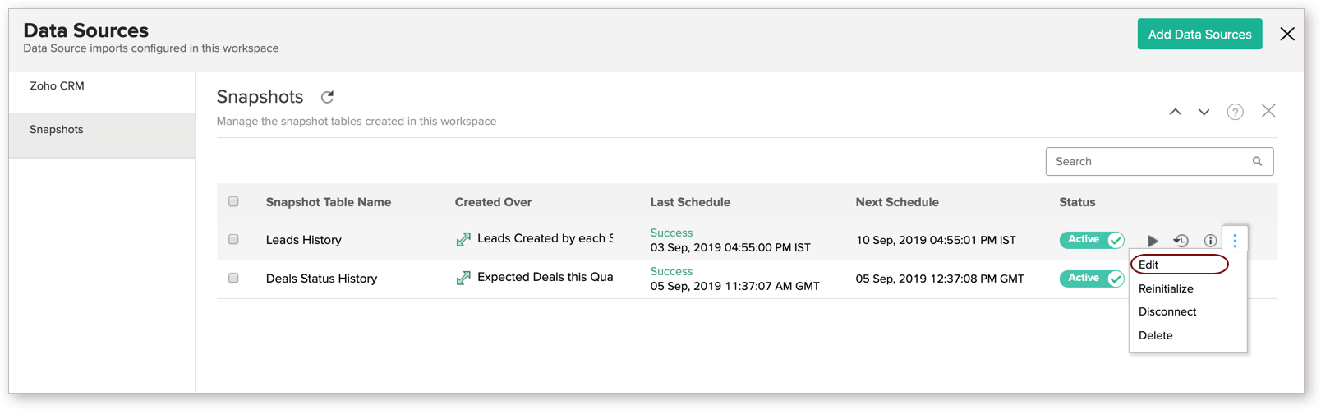Open the three-dot more options menu
The height and width of the screenshot is (410, 1321).
pos(1235,240)
